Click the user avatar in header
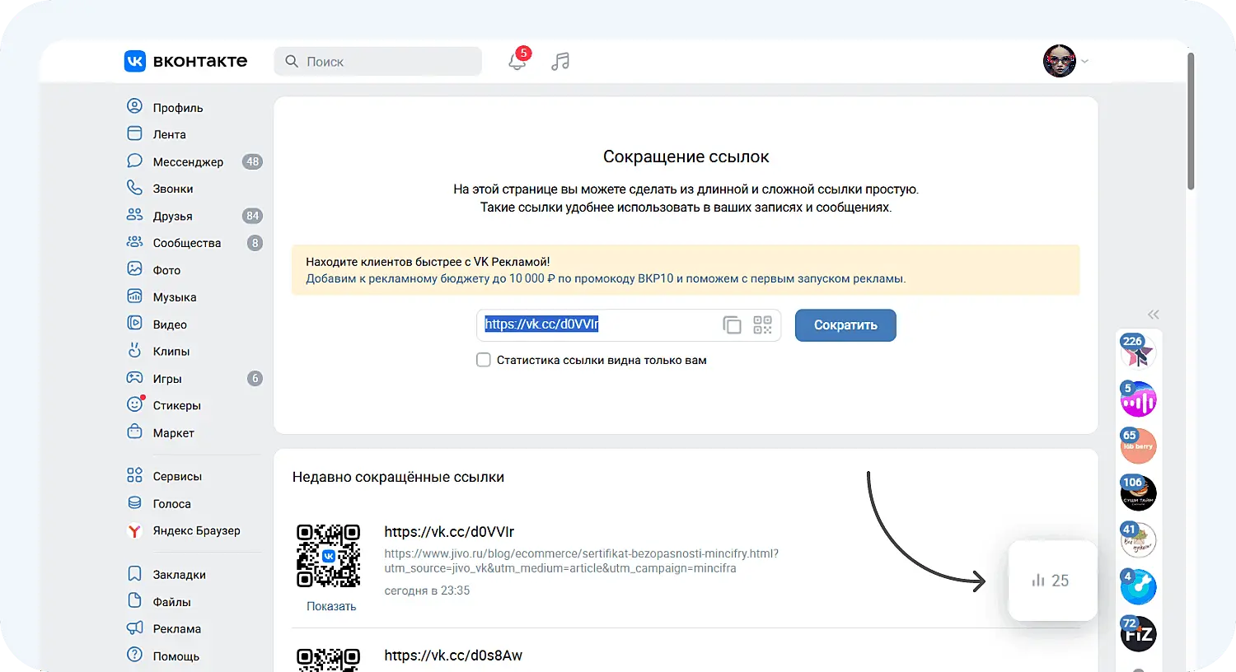The width and height of the screenshot is (1236, 672). coord(1060,61)
